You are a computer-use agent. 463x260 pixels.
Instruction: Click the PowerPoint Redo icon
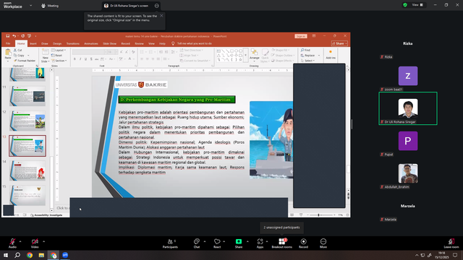(22, 36)
